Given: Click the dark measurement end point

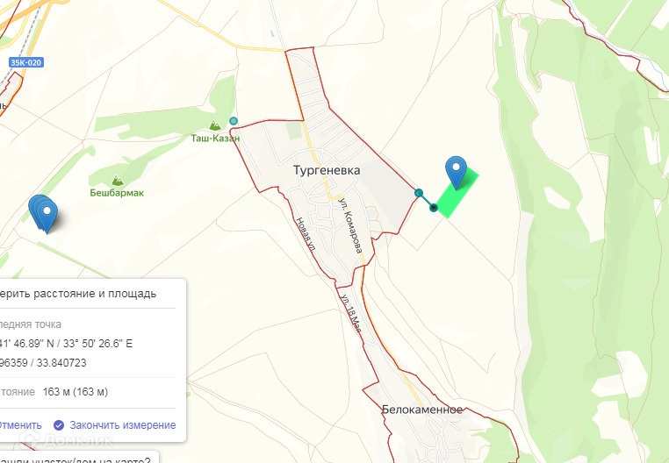Looking at the screenshot, I should (x=434, y=208).
